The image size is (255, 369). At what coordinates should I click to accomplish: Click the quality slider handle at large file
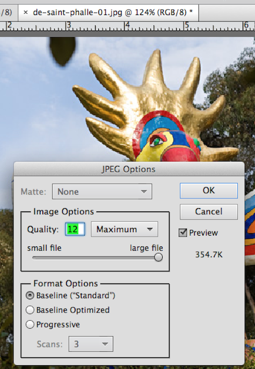(x=158, y=257)
